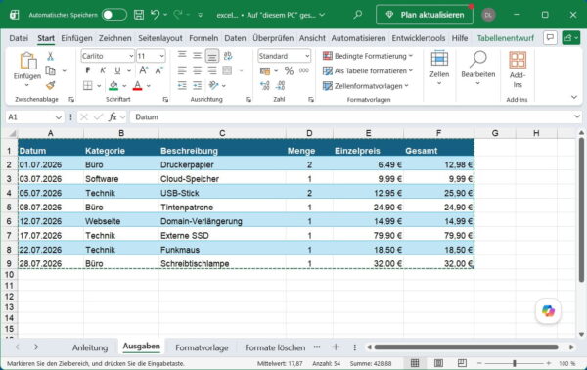Open the Copilot floating icon
Screen dimensions: 587x370
coord(548,311)
